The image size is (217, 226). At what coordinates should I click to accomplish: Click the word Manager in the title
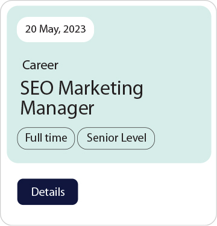pos(57,108)
